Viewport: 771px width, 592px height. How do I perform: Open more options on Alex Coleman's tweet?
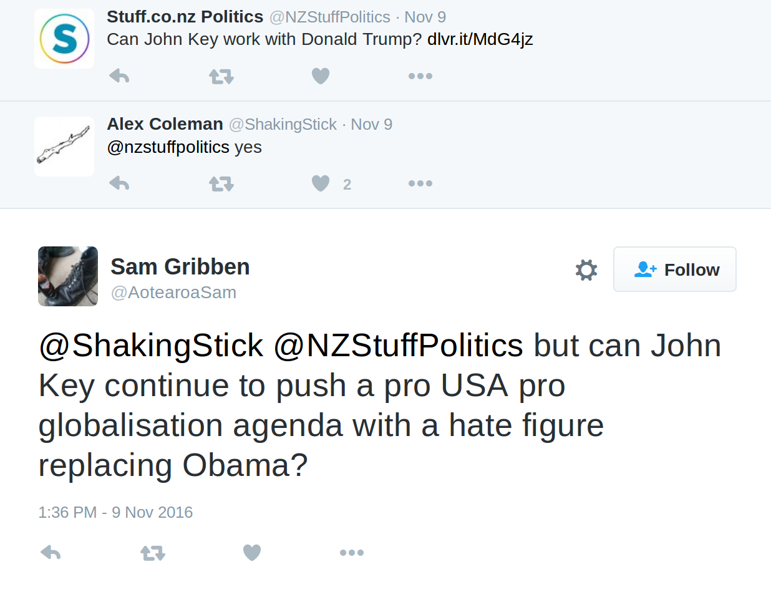pos(420,183)
